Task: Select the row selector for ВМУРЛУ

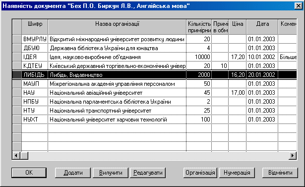Action: [17, 39]
